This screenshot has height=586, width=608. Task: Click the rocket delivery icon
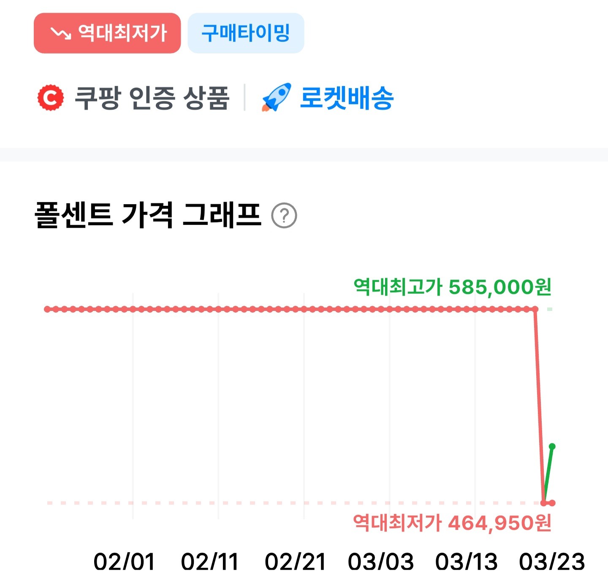coord(277,97)
